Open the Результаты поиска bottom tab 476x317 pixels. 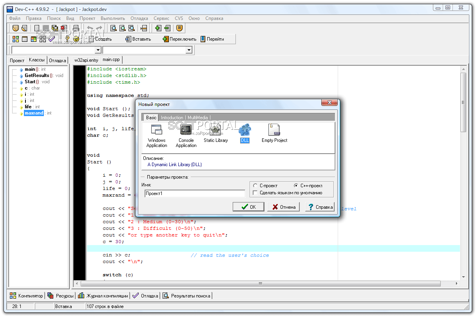coord(186,296)
